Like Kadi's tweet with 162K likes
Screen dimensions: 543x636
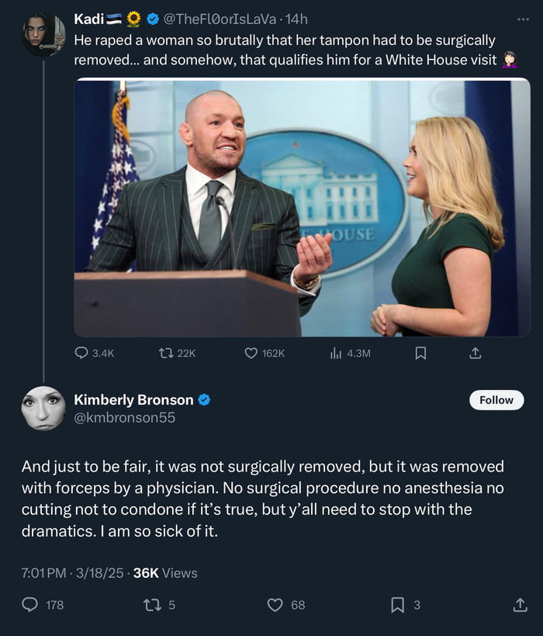tap(251, 353)
